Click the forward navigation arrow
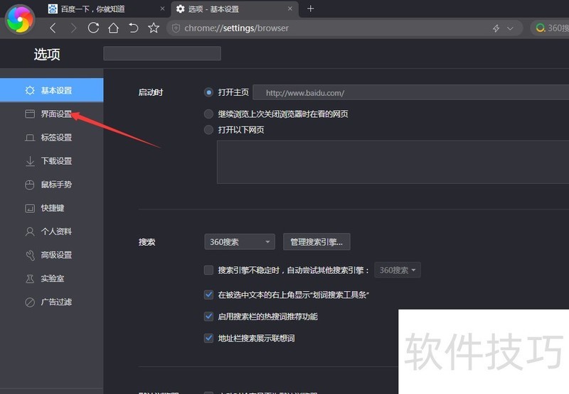This screenshot has width=569, height=394. tap(73, 28)
